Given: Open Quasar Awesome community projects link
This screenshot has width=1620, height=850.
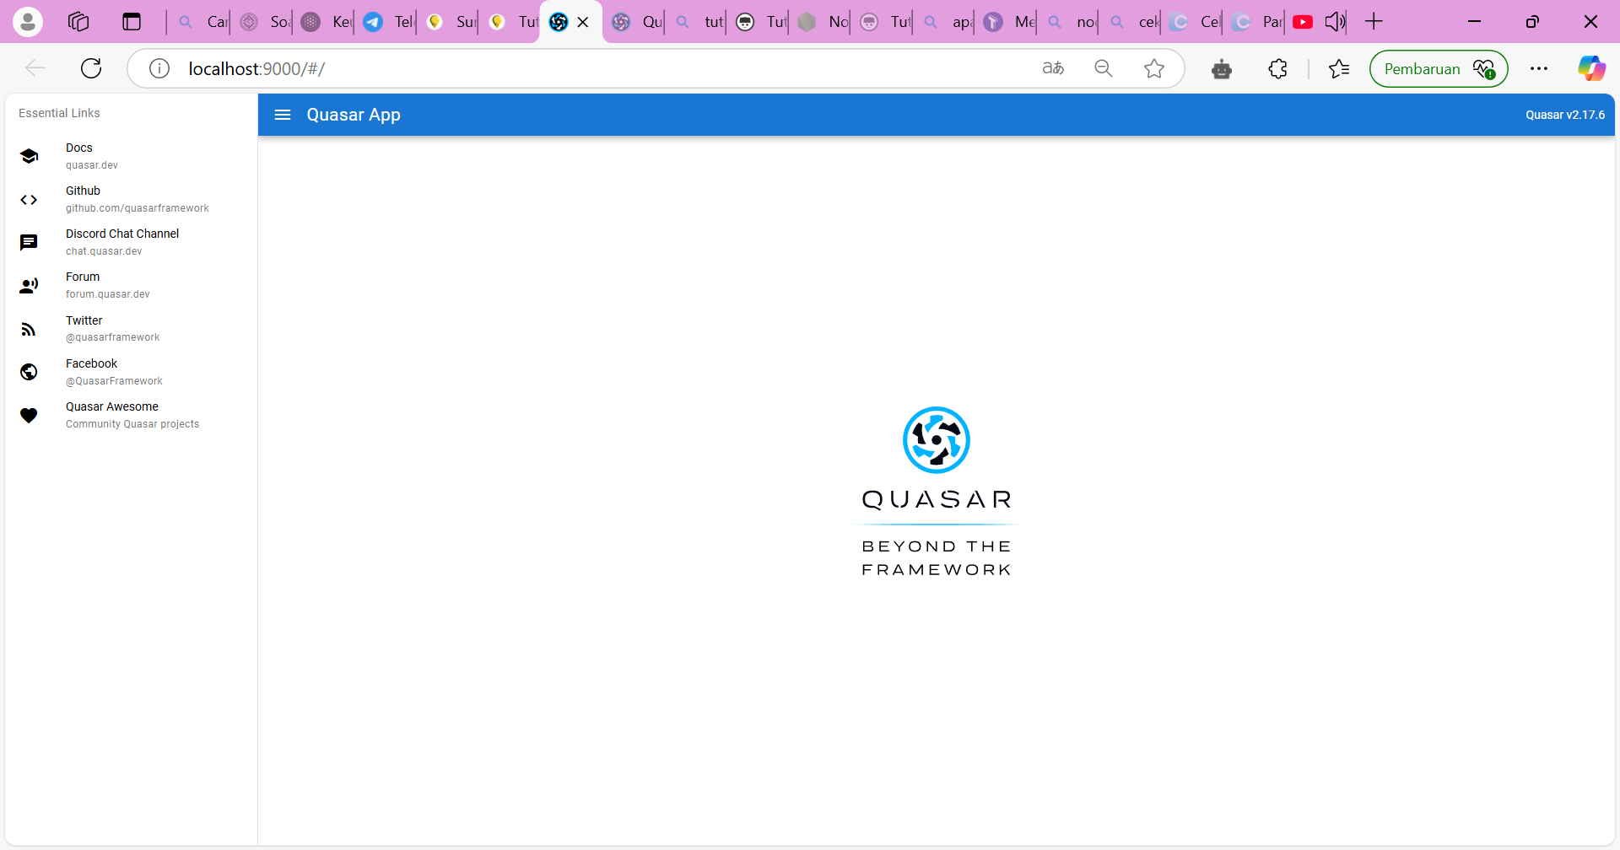Looking at the screenshot, I should tap(131, 415).
